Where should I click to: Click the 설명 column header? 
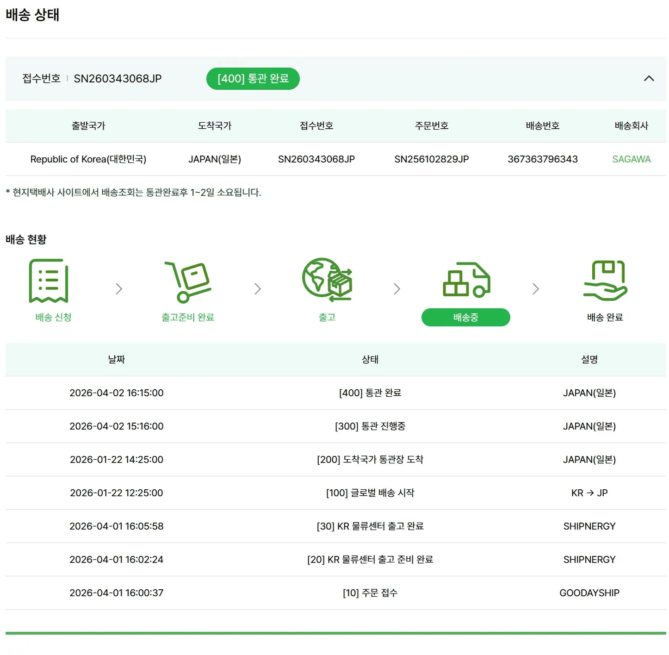click(589, 360)
